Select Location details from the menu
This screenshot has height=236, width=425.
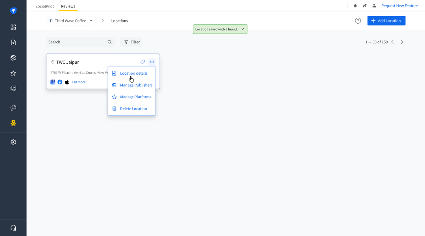132,73
